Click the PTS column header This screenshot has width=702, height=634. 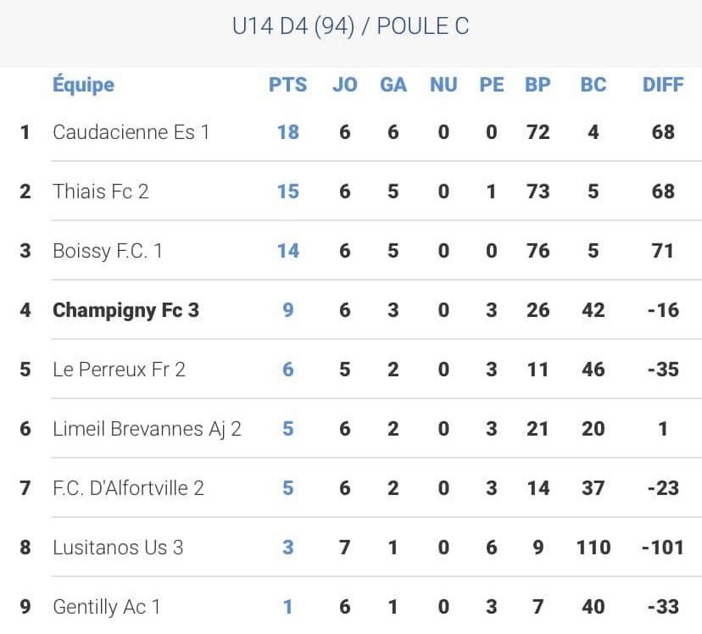[x=287, y=85]
